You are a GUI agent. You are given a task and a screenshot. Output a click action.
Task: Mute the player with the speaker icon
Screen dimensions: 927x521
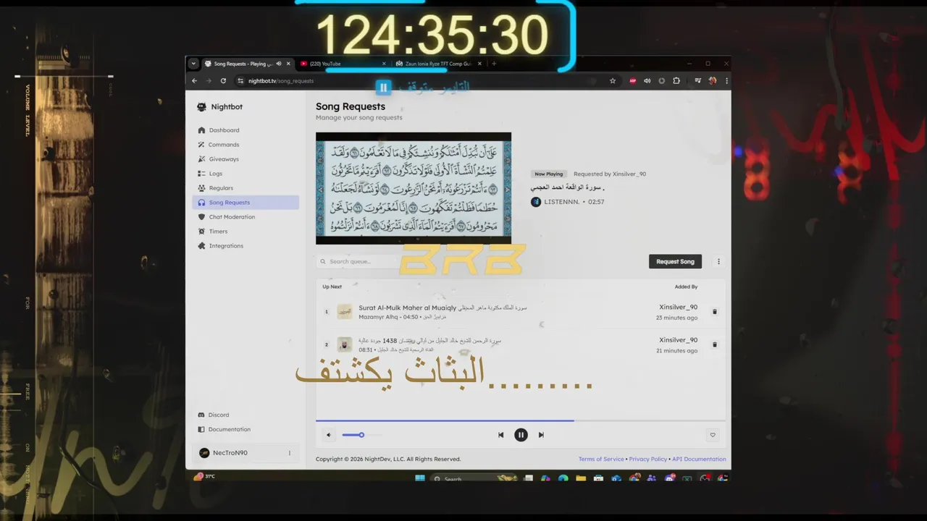click(328, 435)
